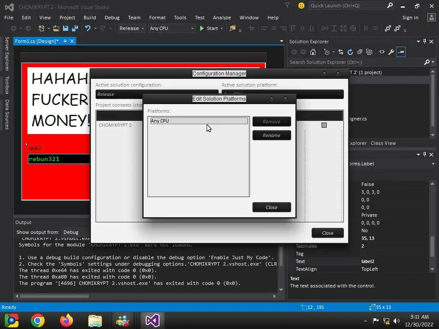Screen dimensions: 439x329
Task: Click the Pending Changes Filter clock icon
Action: click(x=326, y=52)
